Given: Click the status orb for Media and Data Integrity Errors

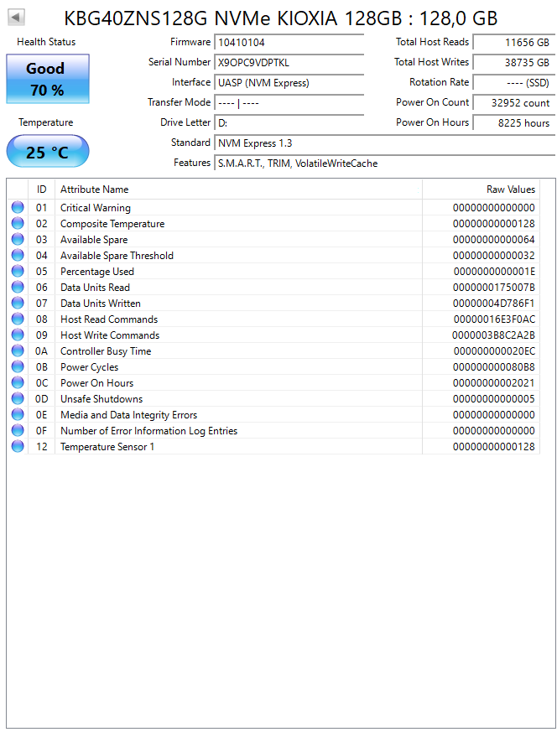Looking at the screenshot, I should point(18,414).
